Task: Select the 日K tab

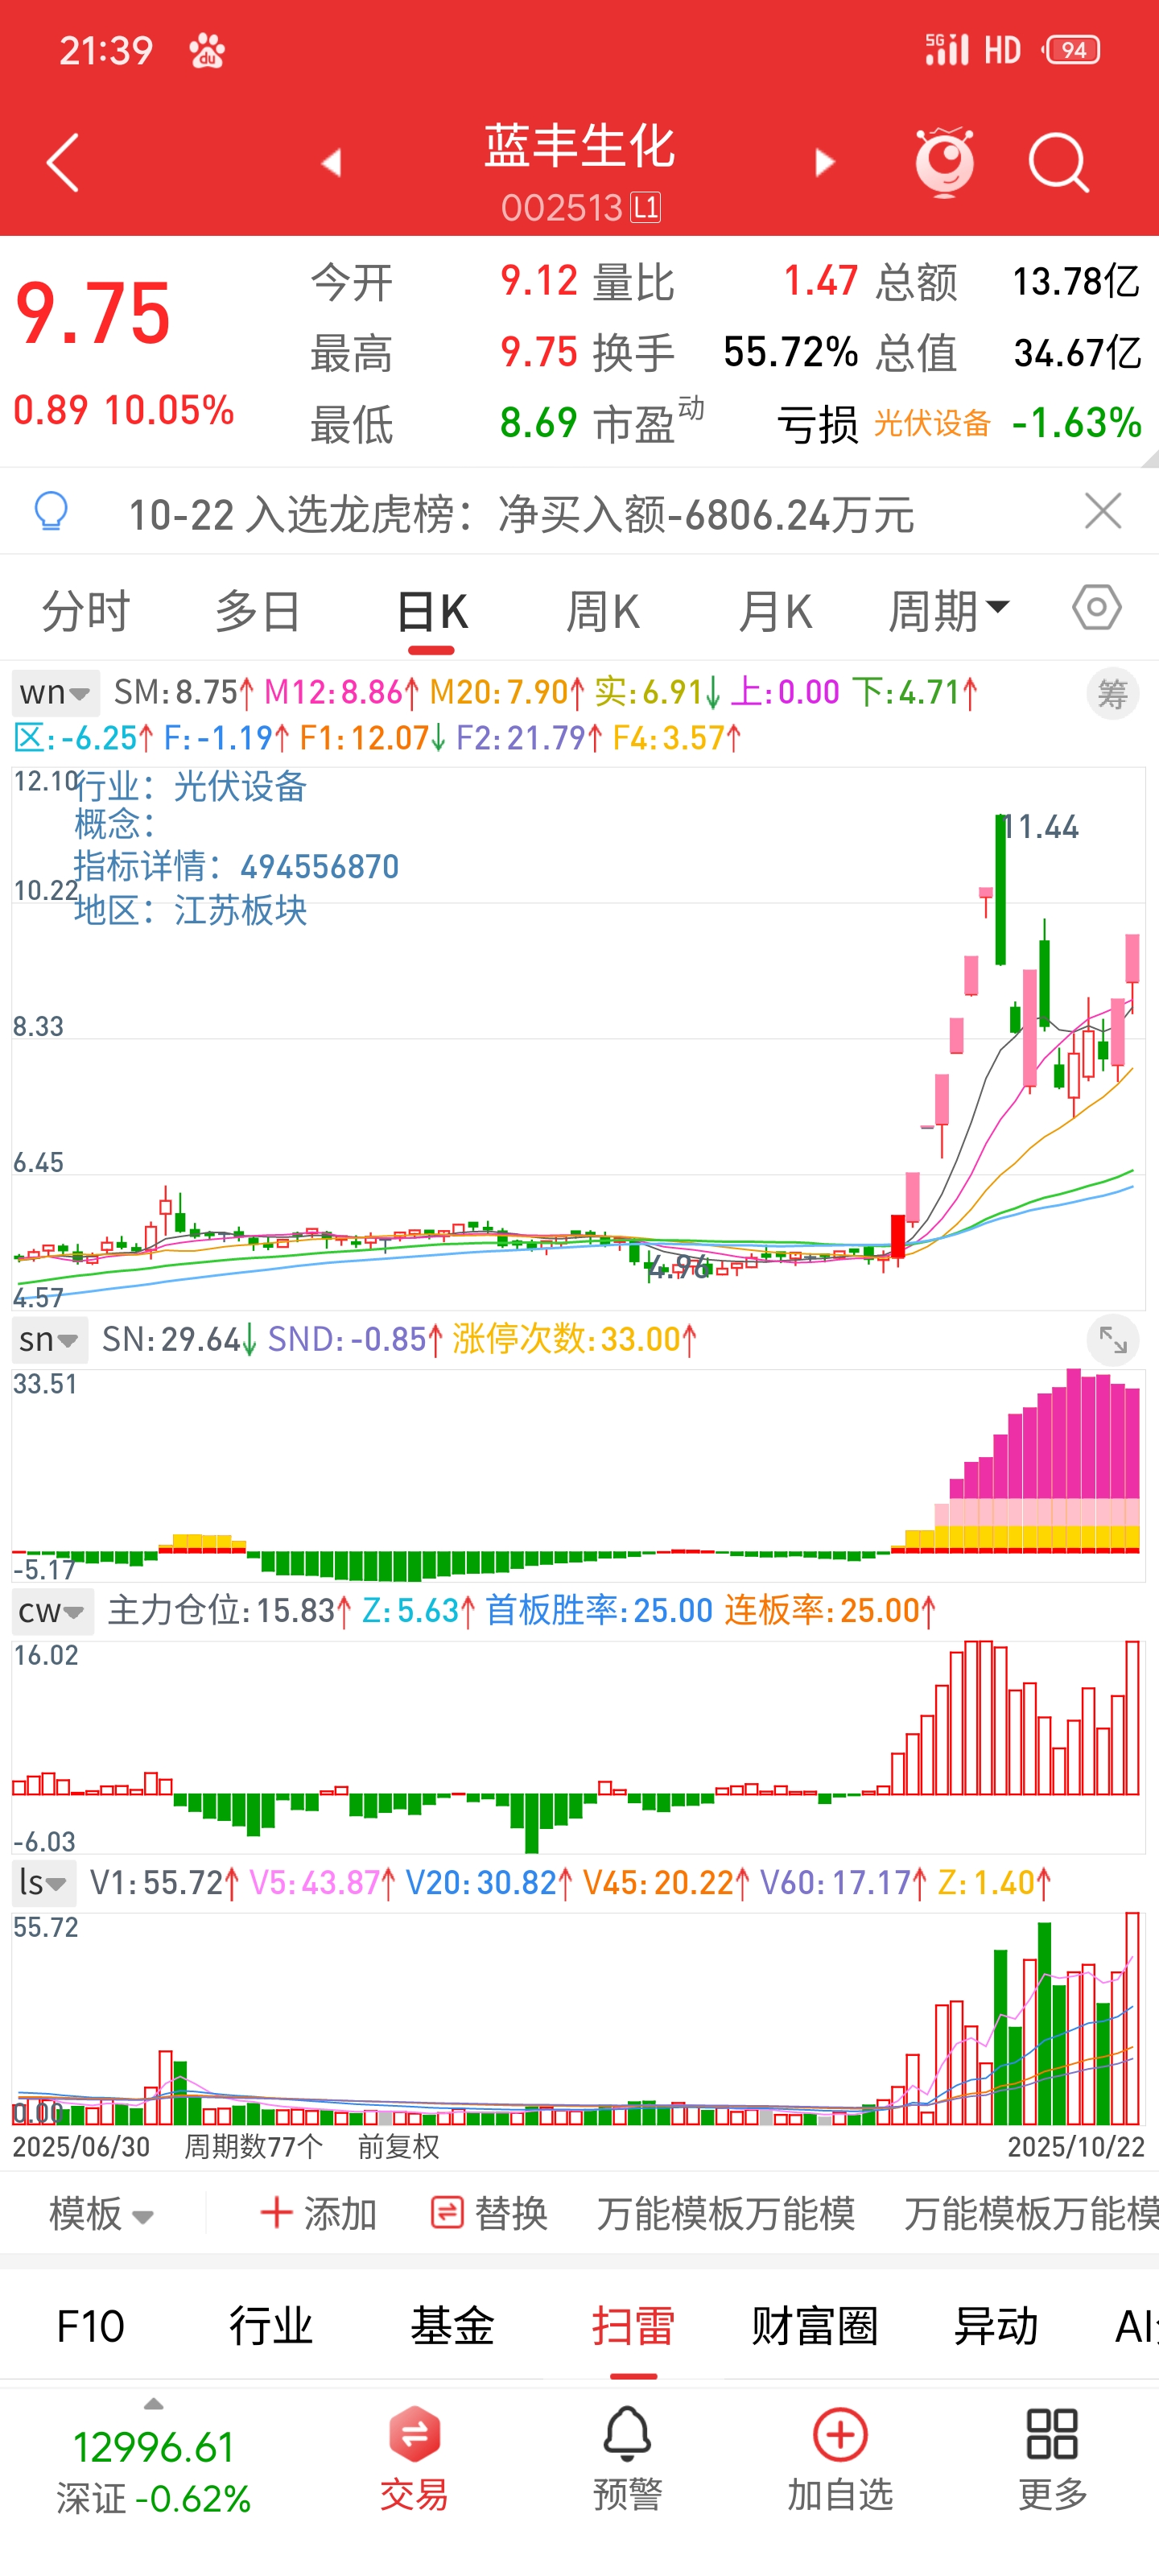Action: 432,610
